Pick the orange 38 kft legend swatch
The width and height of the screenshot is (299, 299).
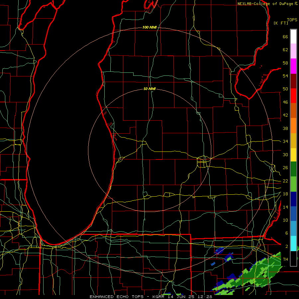coord(293,126)
